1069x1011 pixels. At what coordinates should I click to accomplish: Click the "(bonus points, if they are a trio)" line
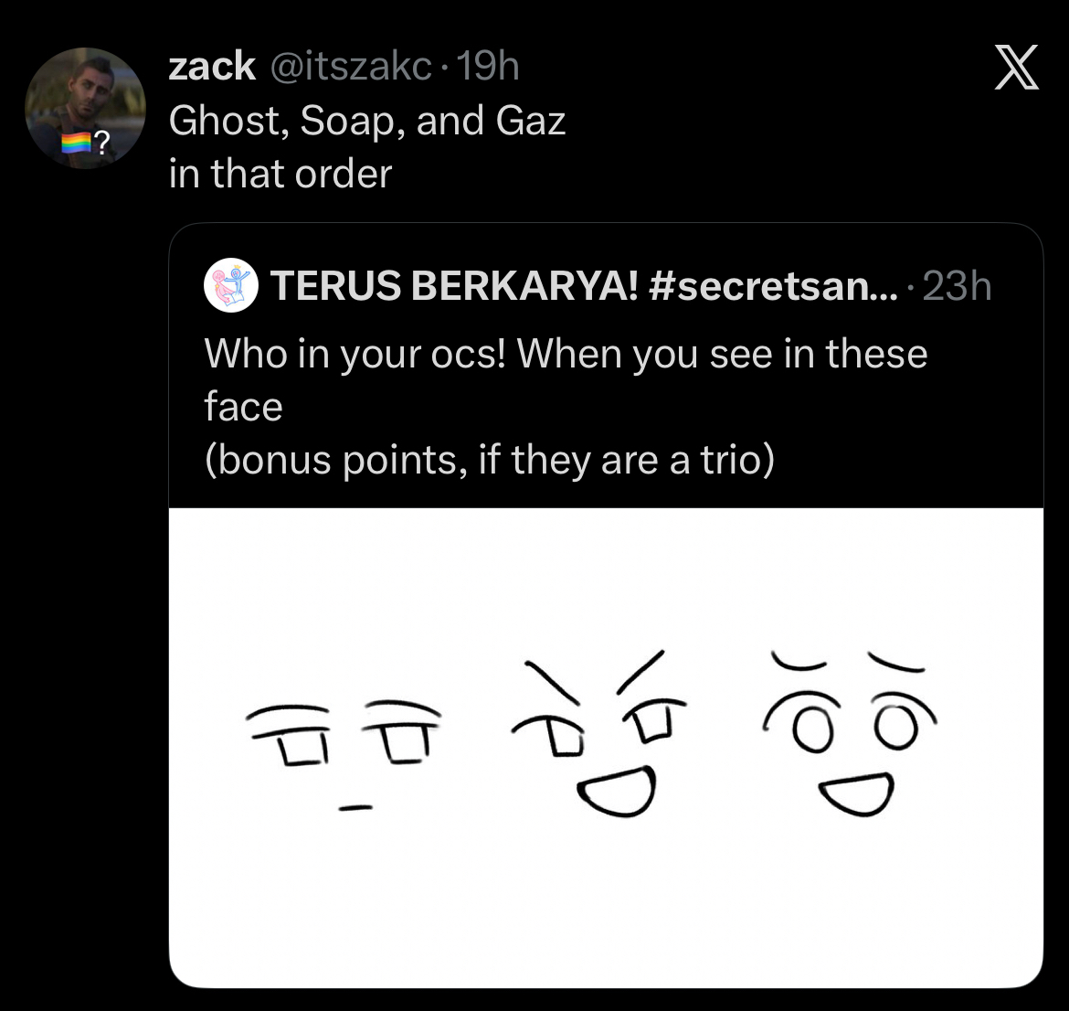[x=489, y=460]
